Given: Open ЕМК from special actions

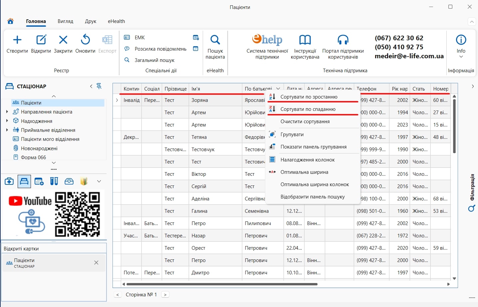Looking at the screenshot, I should click(x=140, y=38).
